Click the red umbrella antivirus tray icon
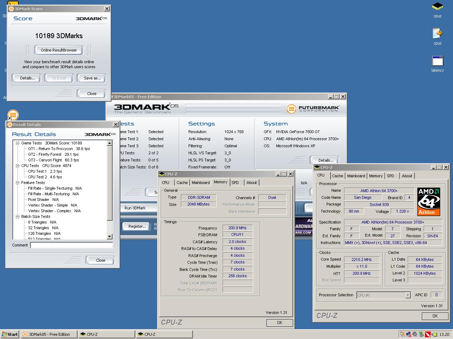Image resolution: width=453 pixels, height=339 pixels. [428, 334]
